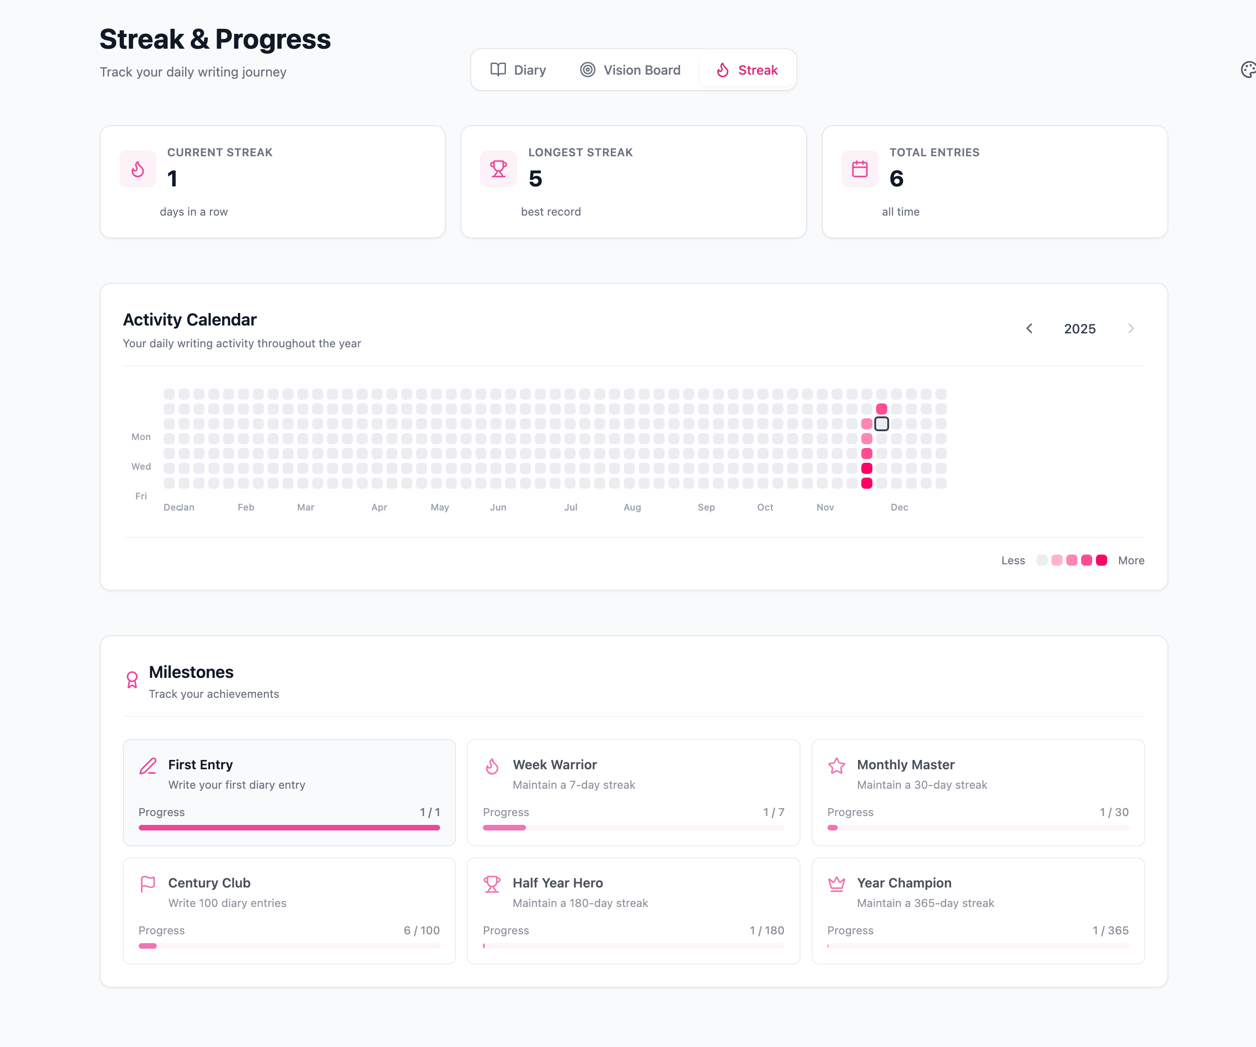Click the Milestones ribbon award icon
This screenshot has width=1256, height=1047.
click(132, 680)
